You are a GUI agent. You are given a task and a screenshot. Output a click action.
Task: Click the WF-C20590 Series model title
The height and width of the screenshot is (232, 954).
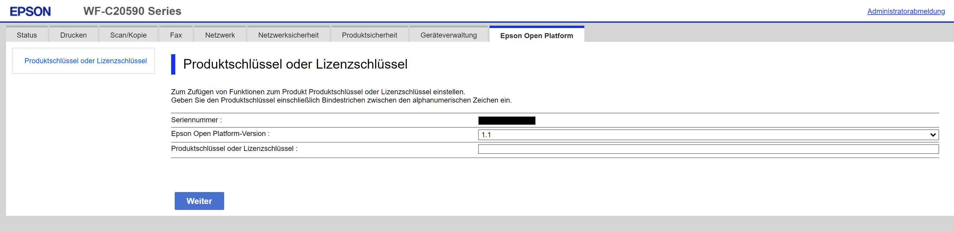point(132,11)
